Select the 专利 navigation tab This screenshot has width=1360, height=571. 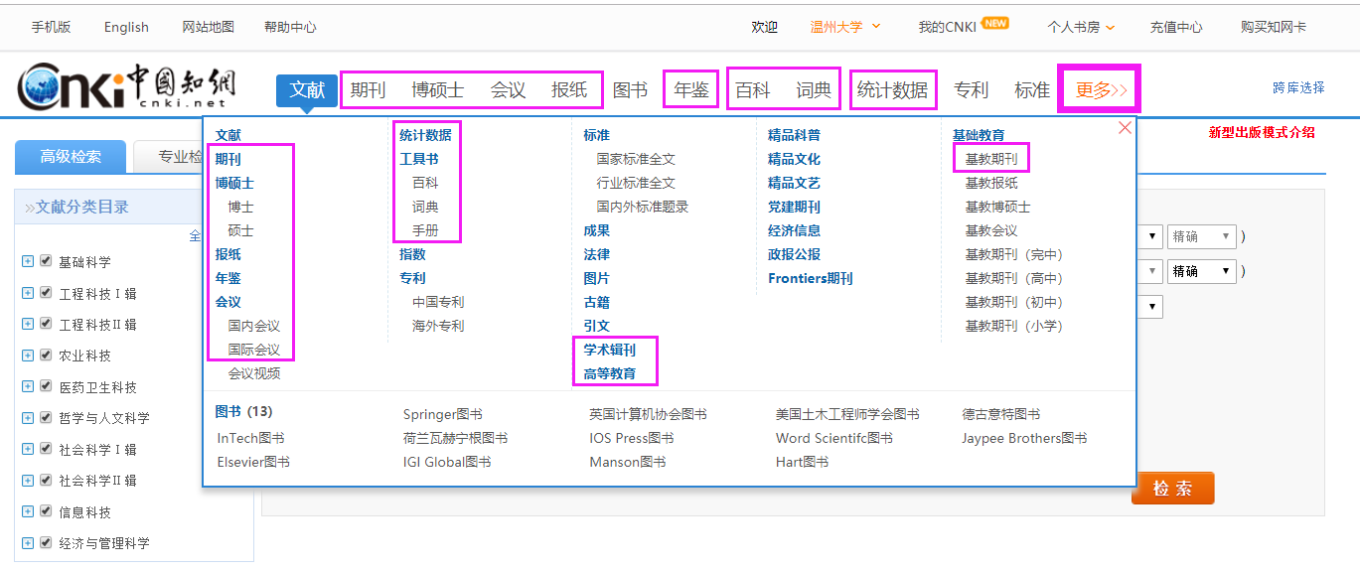coord(971,90)
